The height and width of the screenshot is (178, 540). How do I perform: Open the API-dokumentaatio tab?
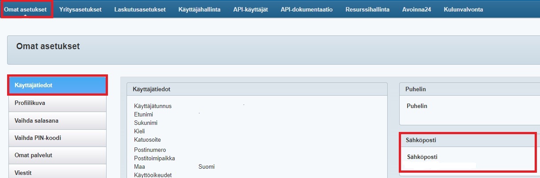306,9
